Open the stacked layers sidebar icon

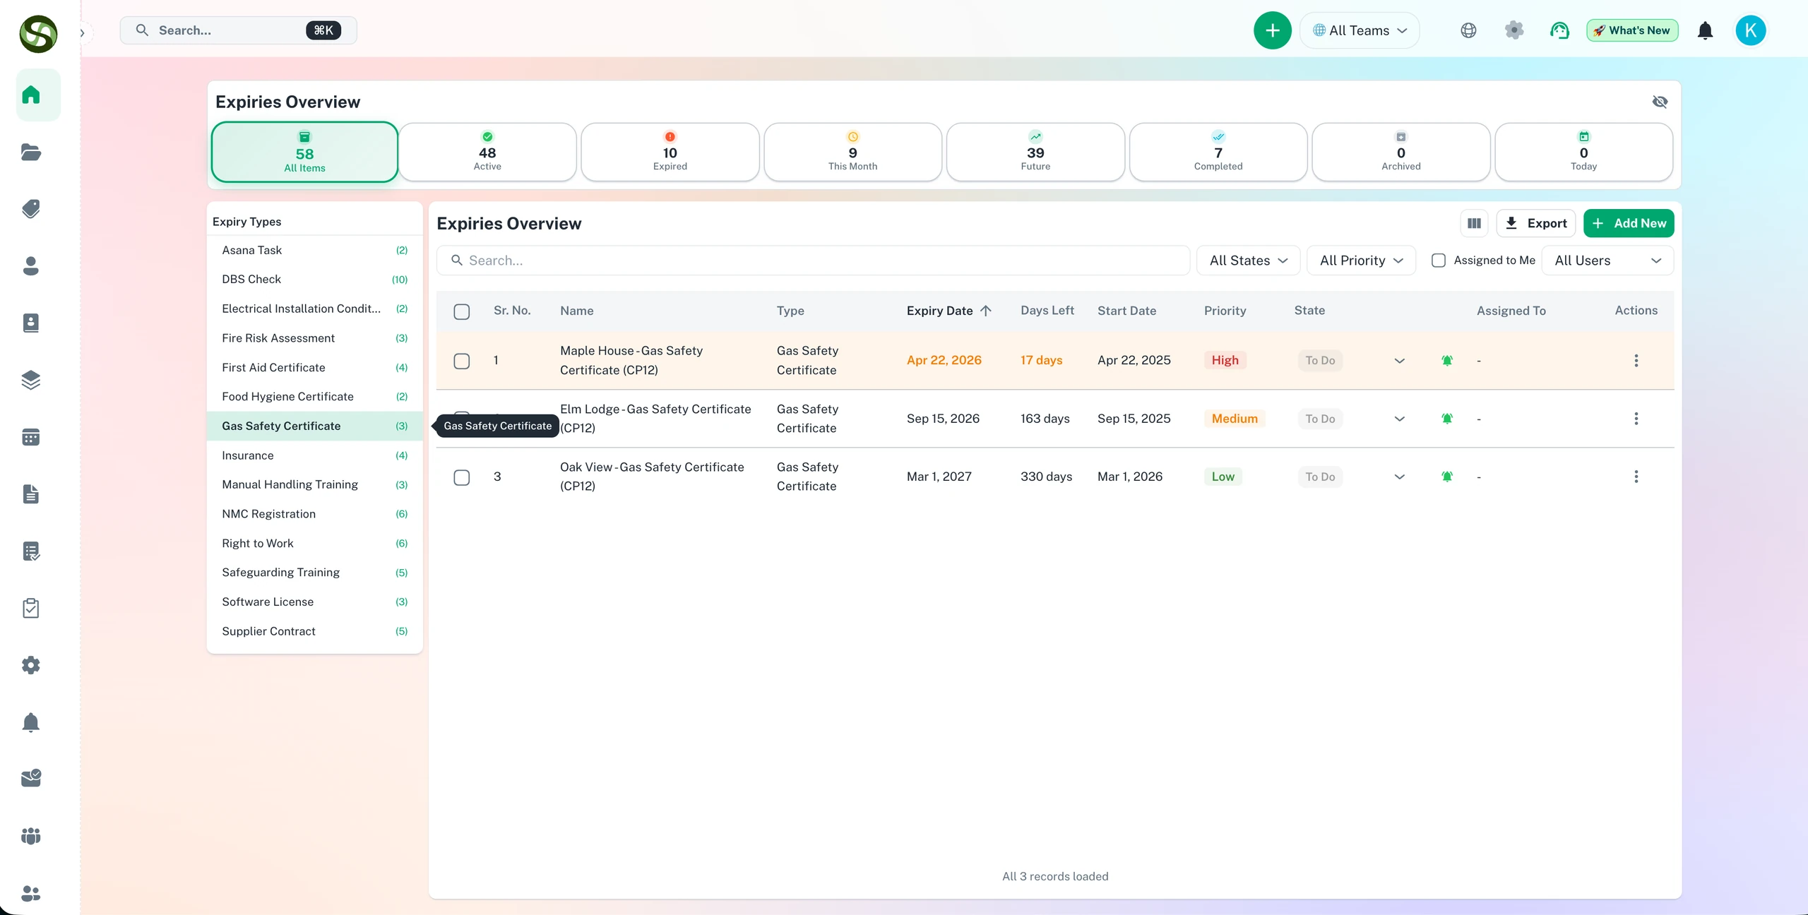click(31, 380)
